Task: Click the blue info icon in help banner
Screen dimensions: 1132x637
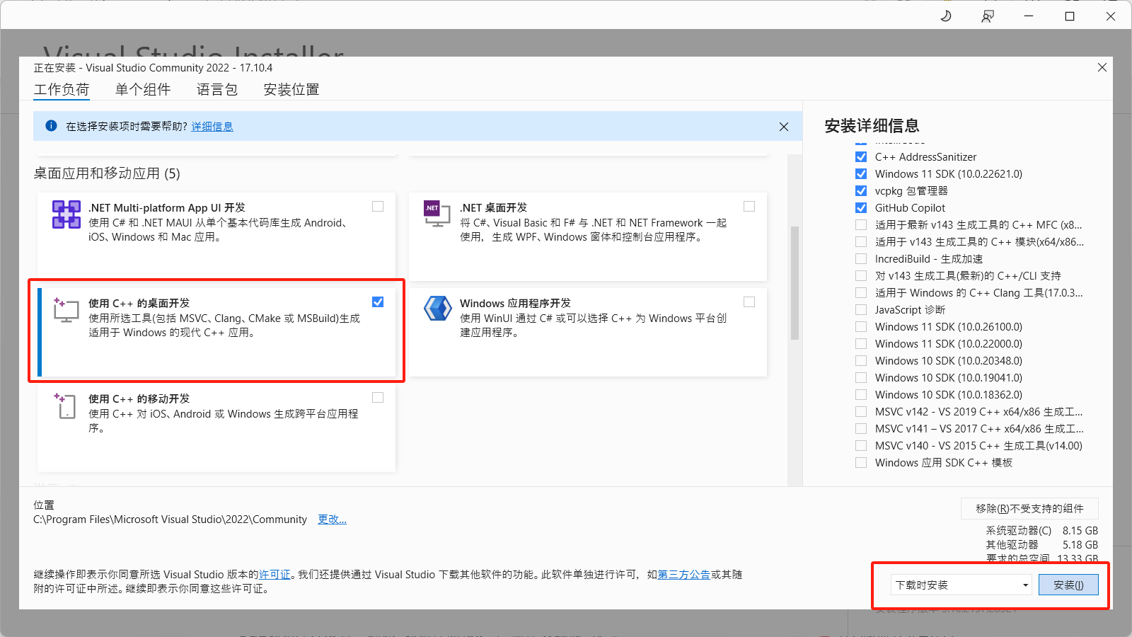Action: click(x=51, y=126)
